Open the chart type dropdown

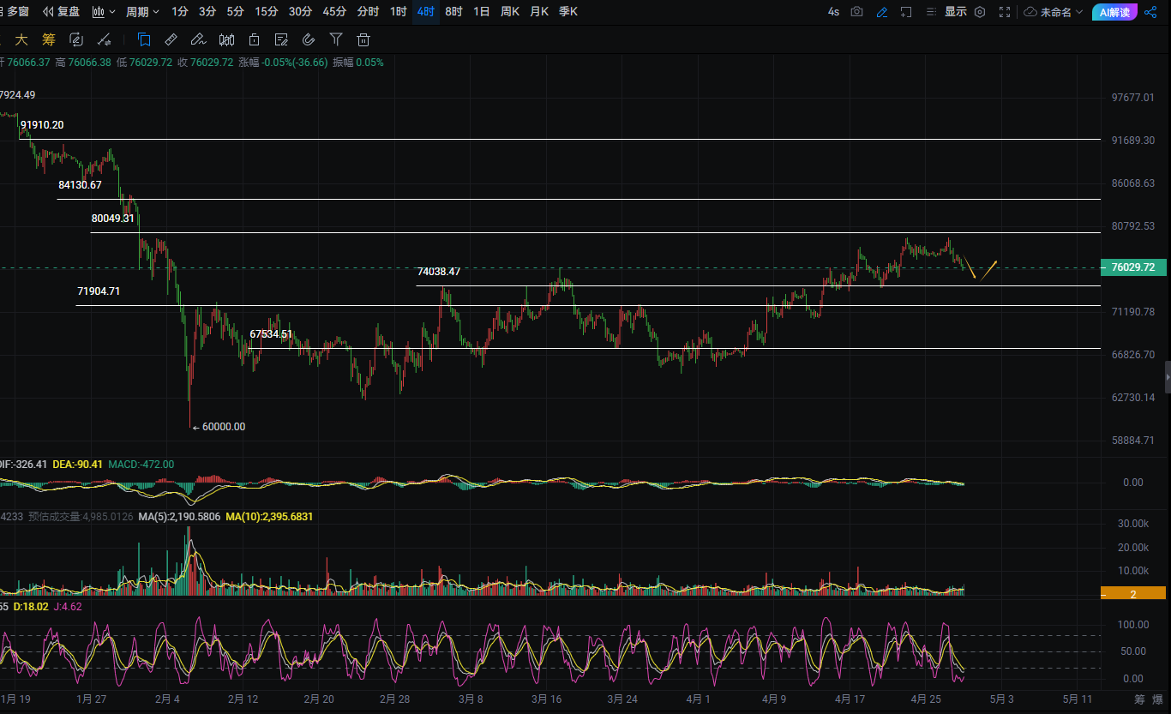104,12
